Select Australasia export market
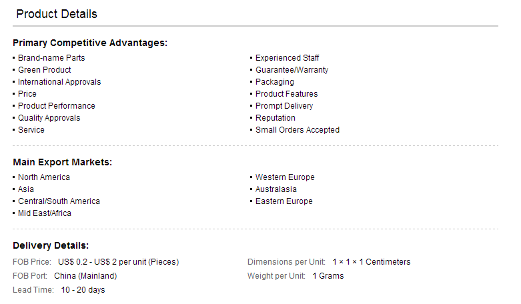 click(x=276, y=189)
